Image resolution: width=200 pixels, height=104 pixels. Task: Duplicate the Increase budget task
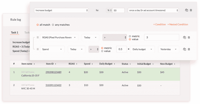coord(186,10)
